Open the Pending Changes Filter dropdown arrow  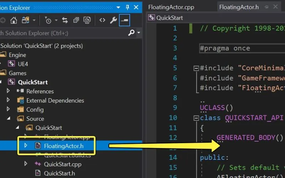[x=56, y=20]
